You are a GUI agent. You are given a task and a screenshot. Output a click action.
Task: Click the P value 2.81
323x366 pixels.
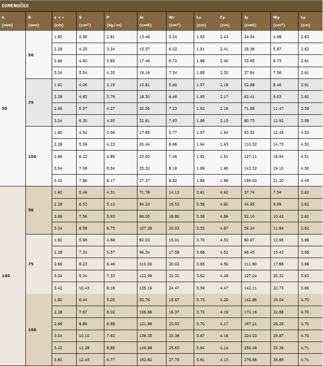click(x=111, y=37)
